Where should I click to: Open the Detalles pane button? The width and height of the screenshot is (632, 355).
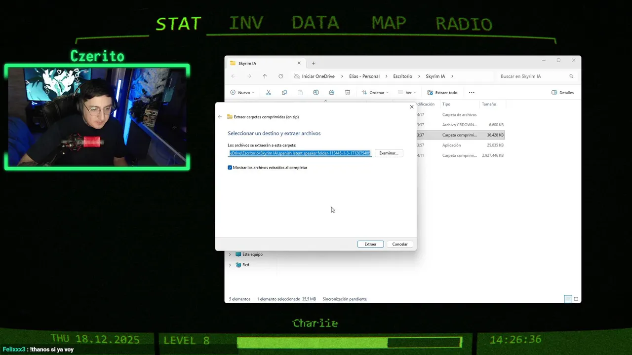[562, 93]
